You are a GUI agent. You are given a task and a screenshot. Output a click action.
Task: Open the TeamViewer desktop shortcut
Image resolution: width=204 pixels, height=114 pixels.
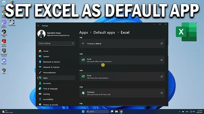[x=12, y=23]
